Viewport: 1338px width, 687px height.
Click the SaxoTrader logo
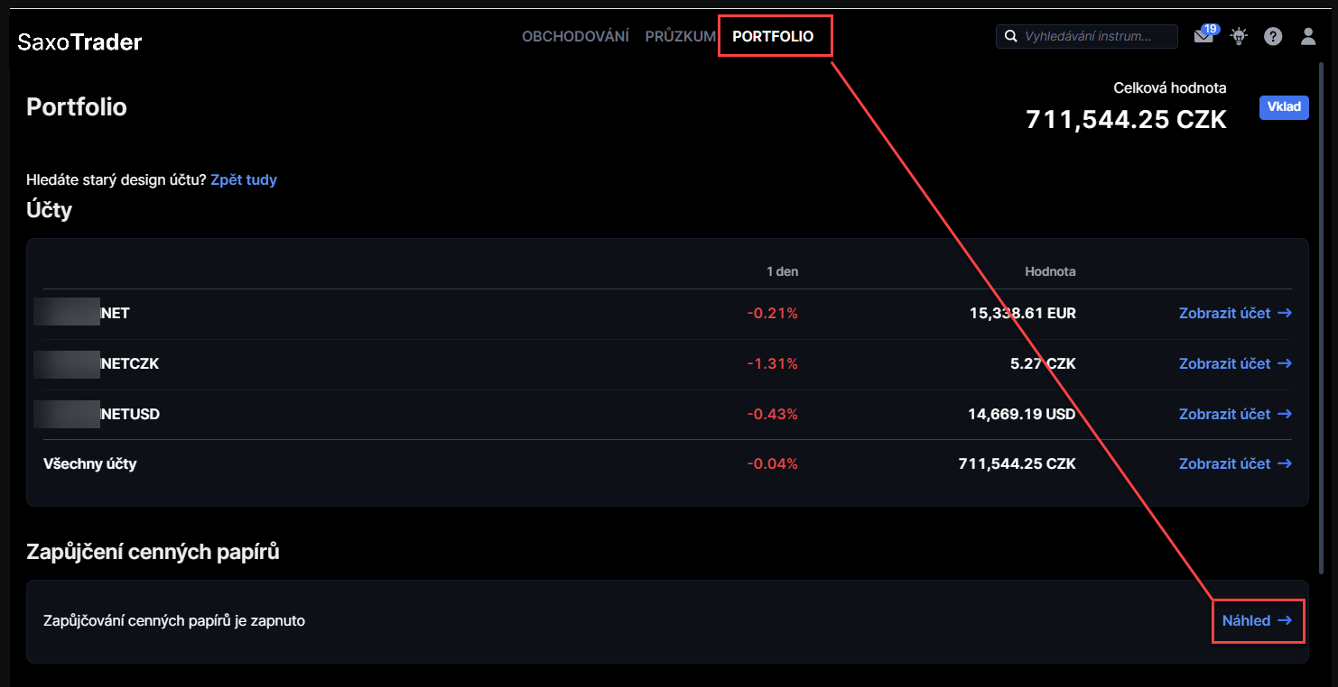(x=79, y=41)
